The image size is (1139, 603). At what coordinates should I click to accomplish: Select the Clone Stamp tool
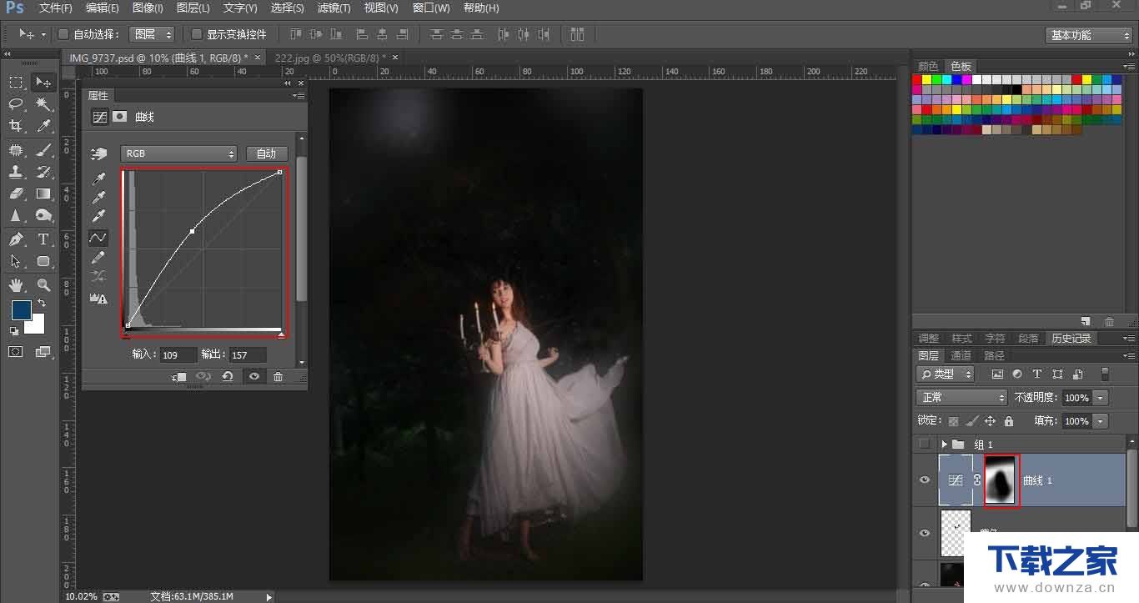point(16,172)
